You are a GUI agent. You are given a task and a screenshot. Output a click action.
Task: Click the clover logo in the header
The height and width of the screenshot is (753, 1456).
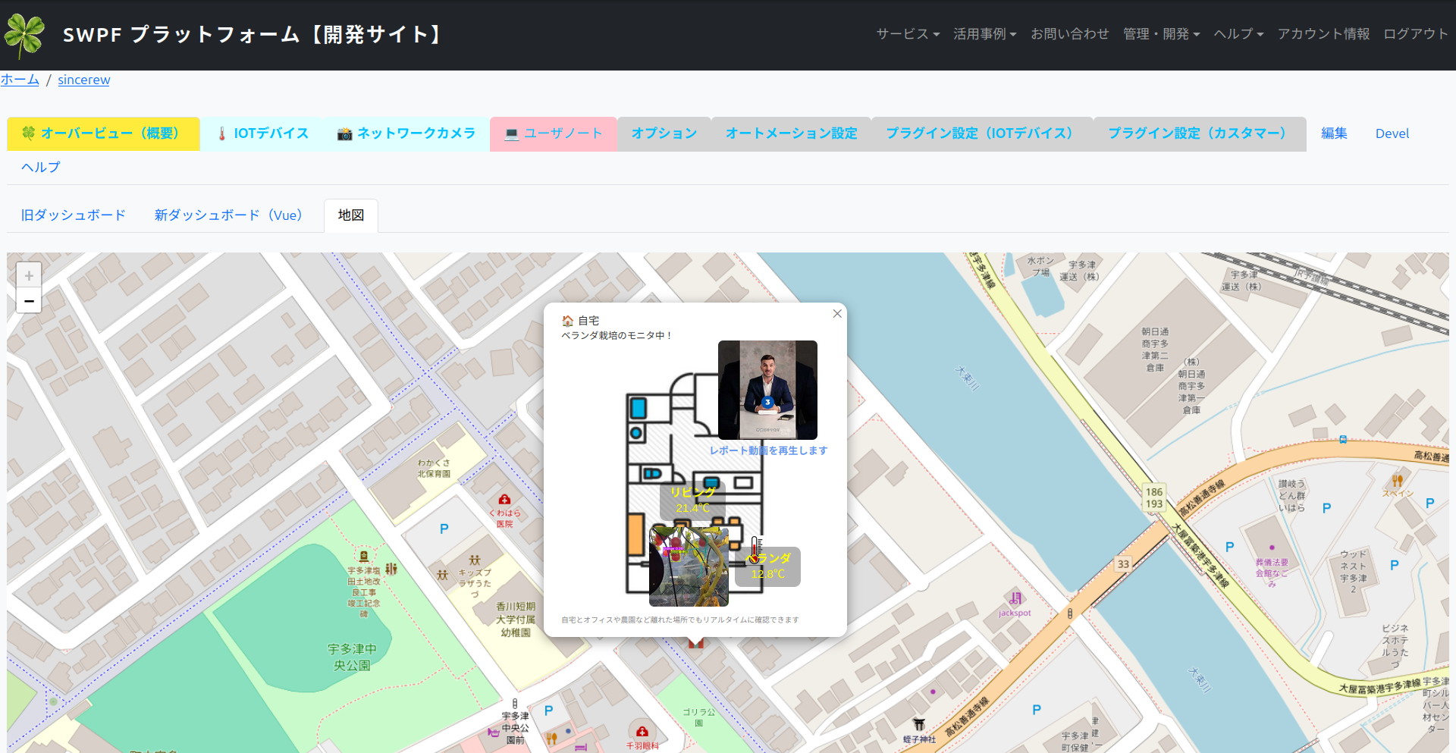(x=24, y=34)
